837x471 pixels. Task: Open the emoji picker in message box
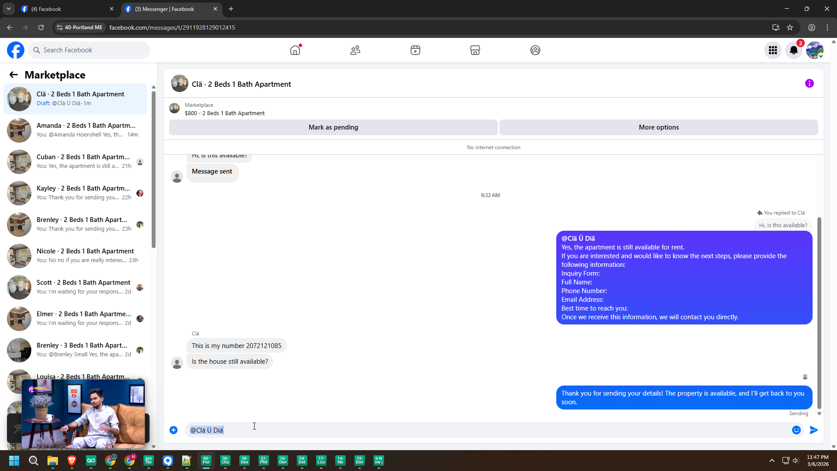click(x=796, y=430)
